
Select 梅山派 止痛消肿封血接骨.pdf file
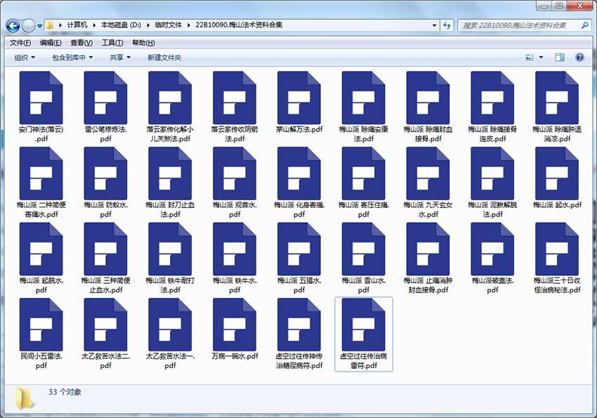click(428, 258)
